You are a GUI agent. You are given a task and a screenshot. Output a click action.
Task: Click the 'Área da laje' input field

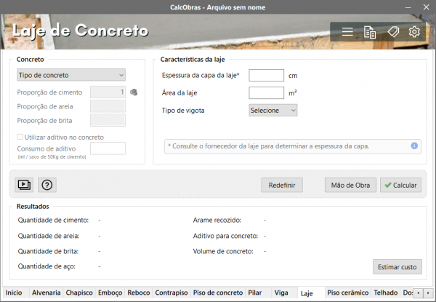[x=266, y=92]
